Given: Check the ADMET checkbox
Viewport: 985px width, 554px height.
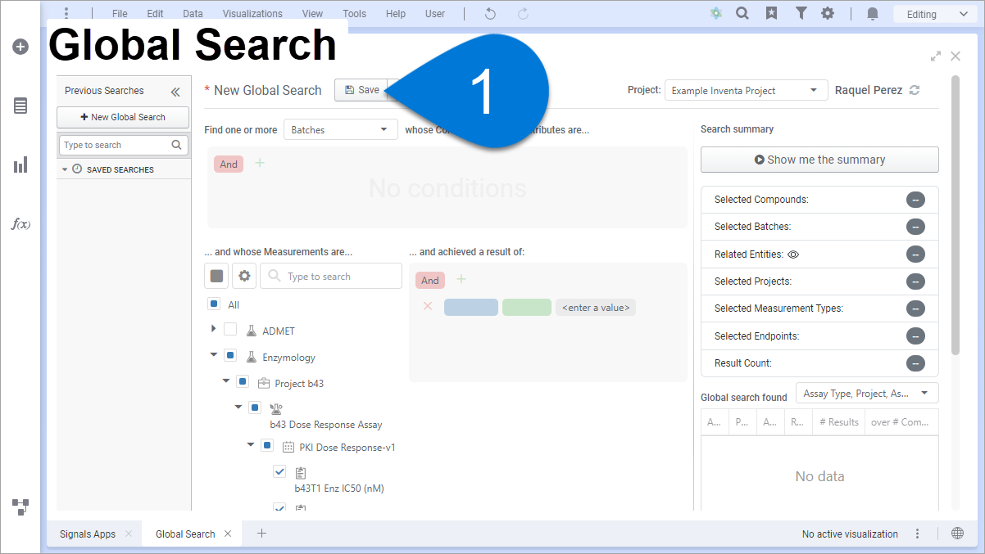Looking at the screenshot, I should tap(230, 329).
